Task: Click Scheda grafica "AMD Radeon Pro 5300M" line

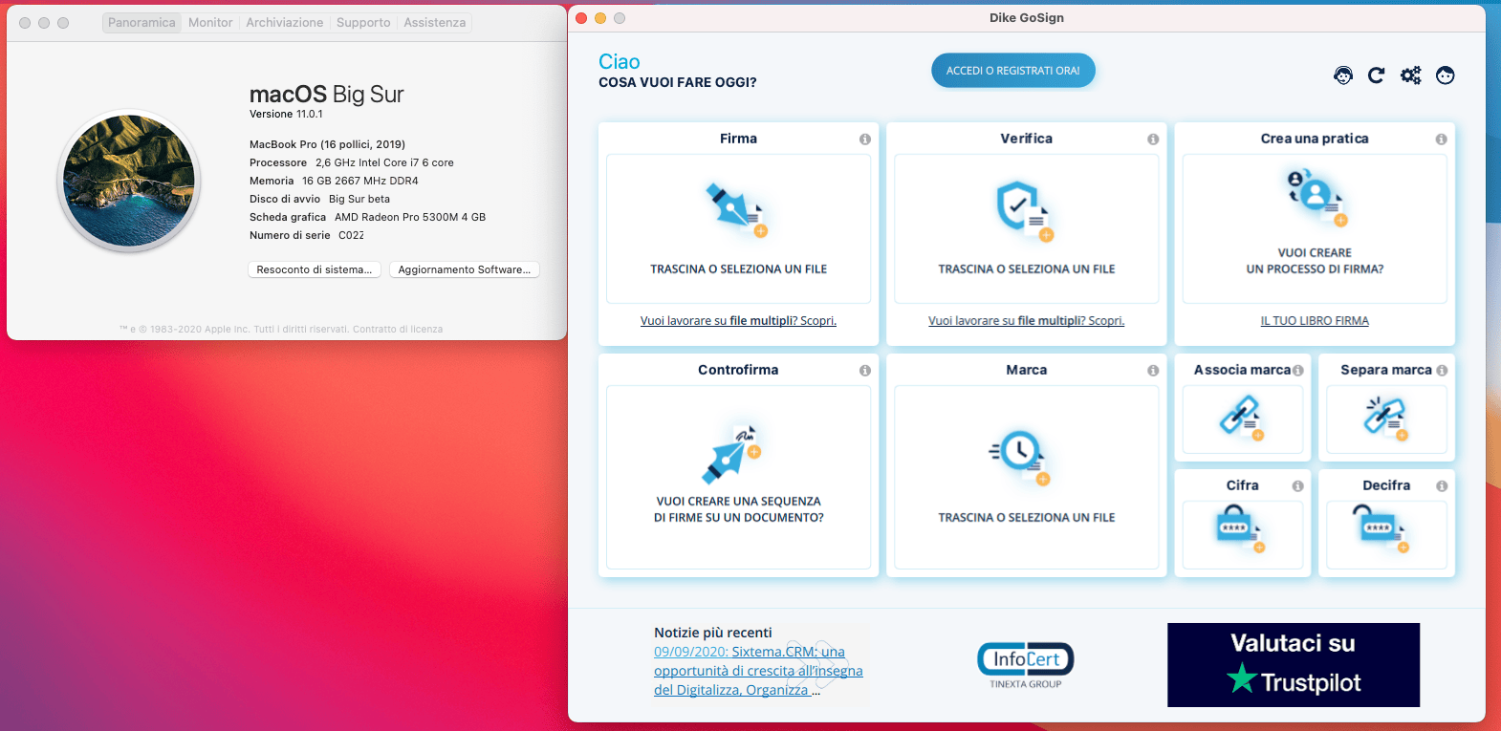Action: [x=367, y=218]
